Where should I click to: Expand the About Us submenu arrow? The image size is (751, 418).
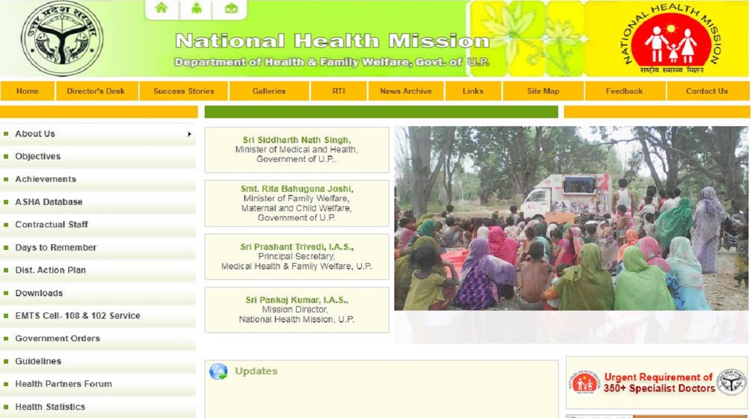[x=189, y=134]
